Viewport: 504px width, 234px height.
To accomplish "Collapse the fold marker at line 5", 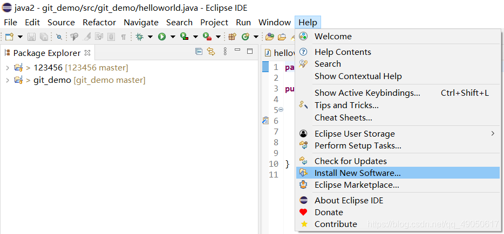I will click(x=281, y=110).
